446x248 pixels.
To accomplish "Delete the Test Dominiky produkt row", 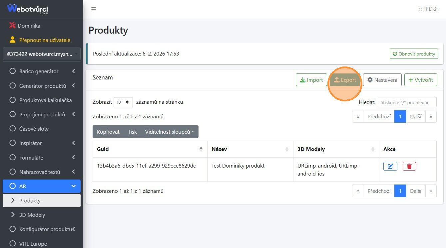I will click(x=409, y=166).
